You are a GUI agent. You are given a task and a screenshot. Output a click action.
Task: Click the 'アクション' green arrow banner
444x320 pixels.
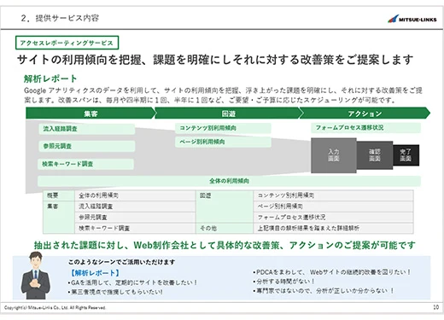(365, 113)
